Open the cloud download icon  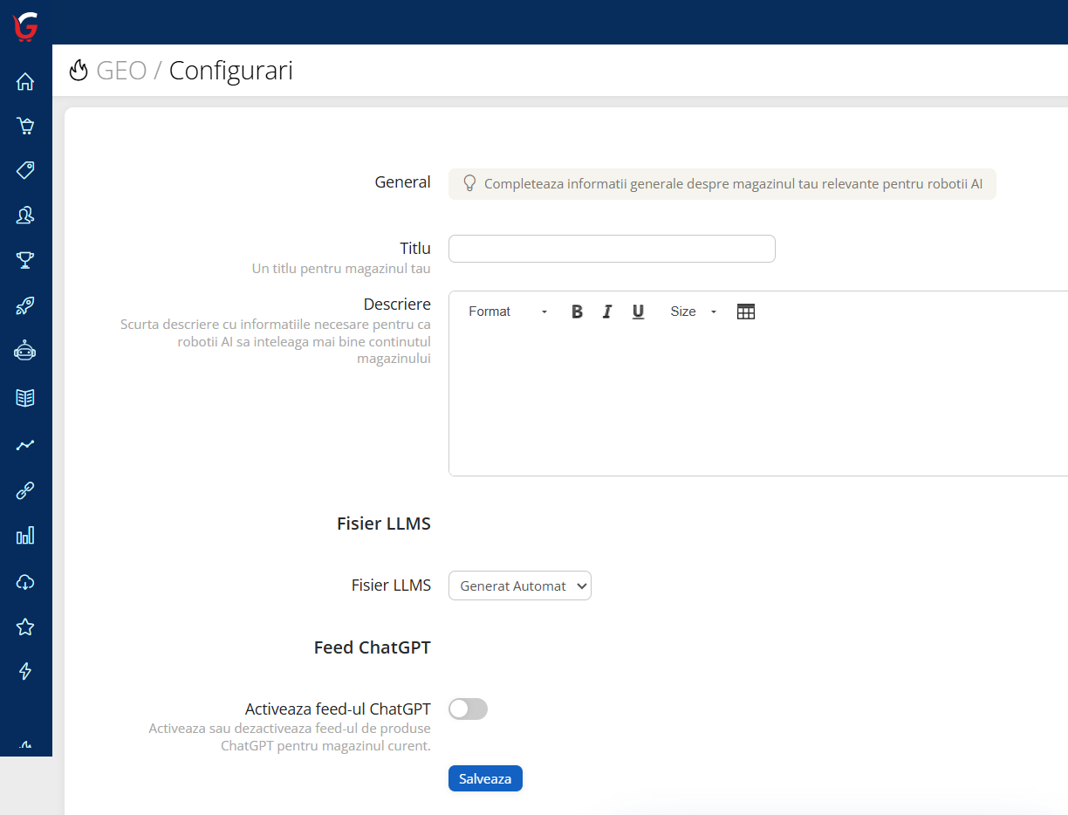pos(25,582)
